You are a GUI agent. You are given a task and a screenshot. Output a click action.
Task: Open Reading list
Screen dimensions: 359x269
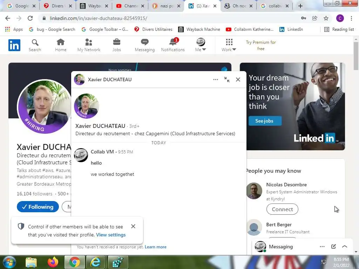339,29
